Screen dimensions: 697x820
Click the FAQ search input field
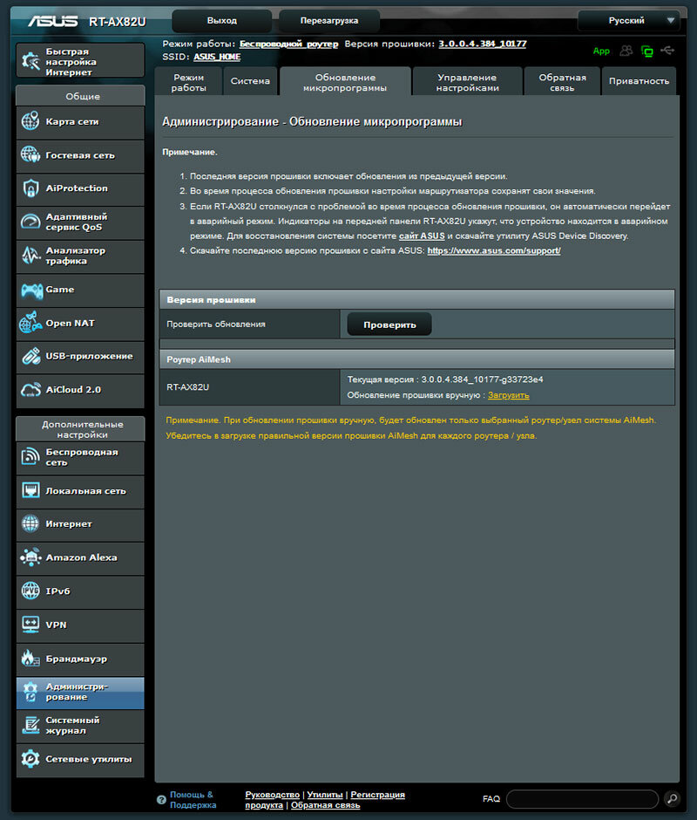[582, 799]
